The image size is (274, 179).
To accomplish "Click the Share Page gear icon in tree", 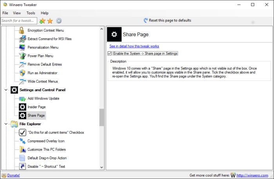I will click(23, 115).
